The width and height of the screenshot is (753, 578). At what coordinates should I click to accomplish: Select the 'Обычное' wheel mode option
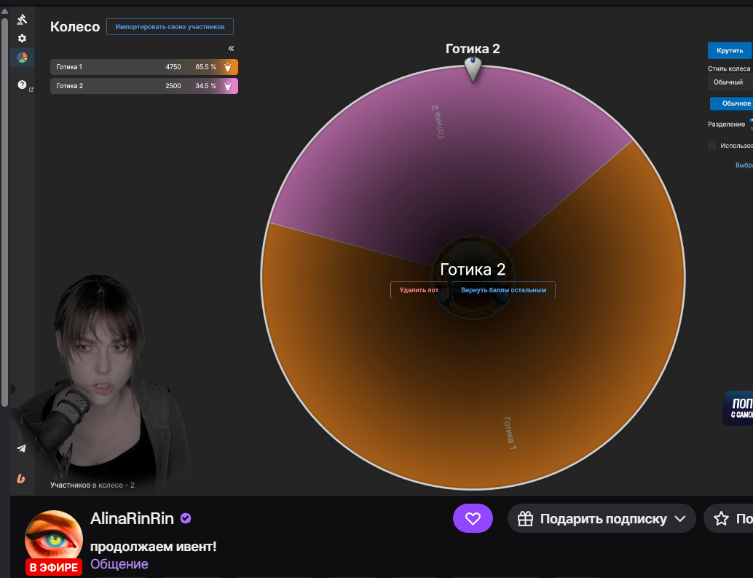click(732, 104)
